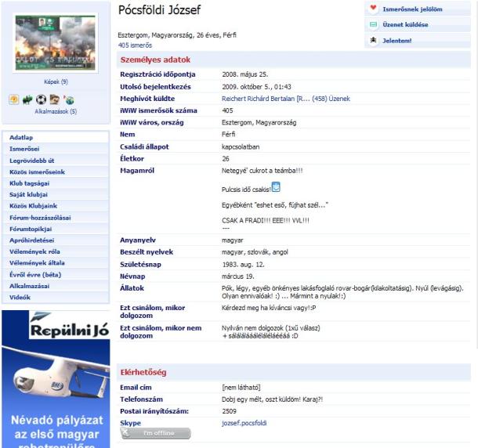
Task: Click the 405 ismerős link
Action: [135, 45]
